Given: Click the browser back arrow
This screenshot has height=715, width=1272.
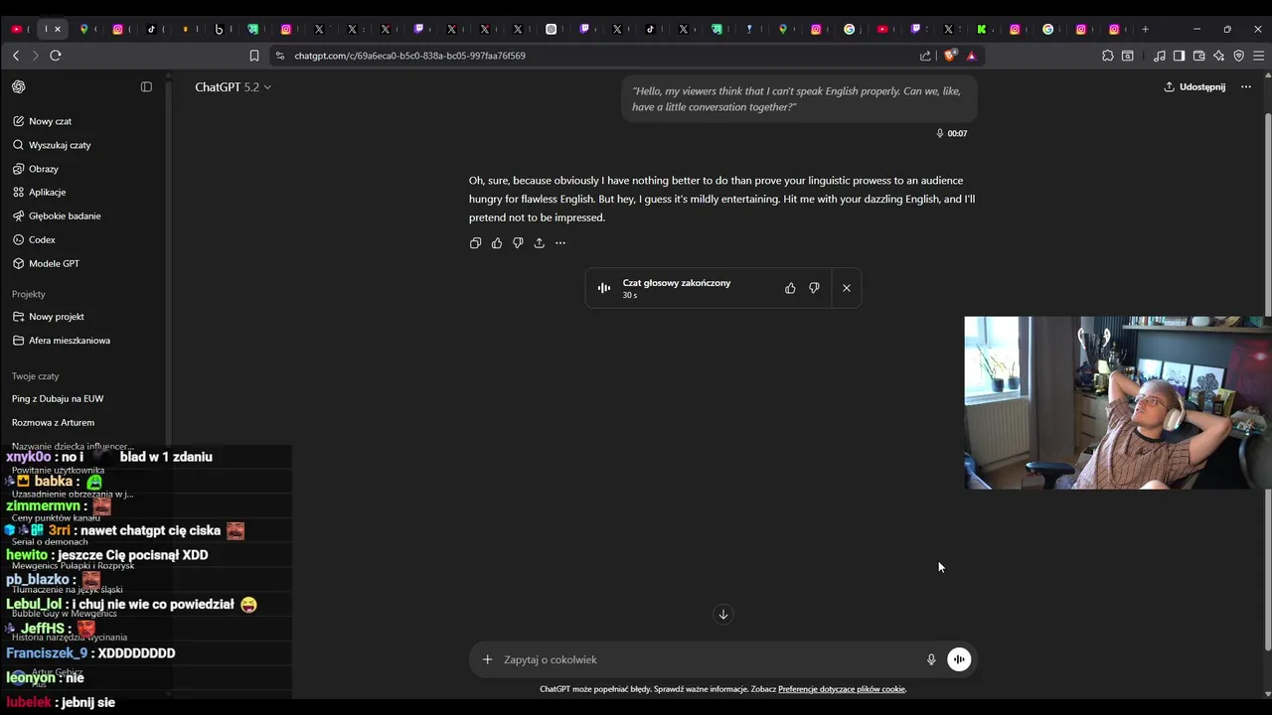Looking at the screenshot, I should [x=16, y=56].
